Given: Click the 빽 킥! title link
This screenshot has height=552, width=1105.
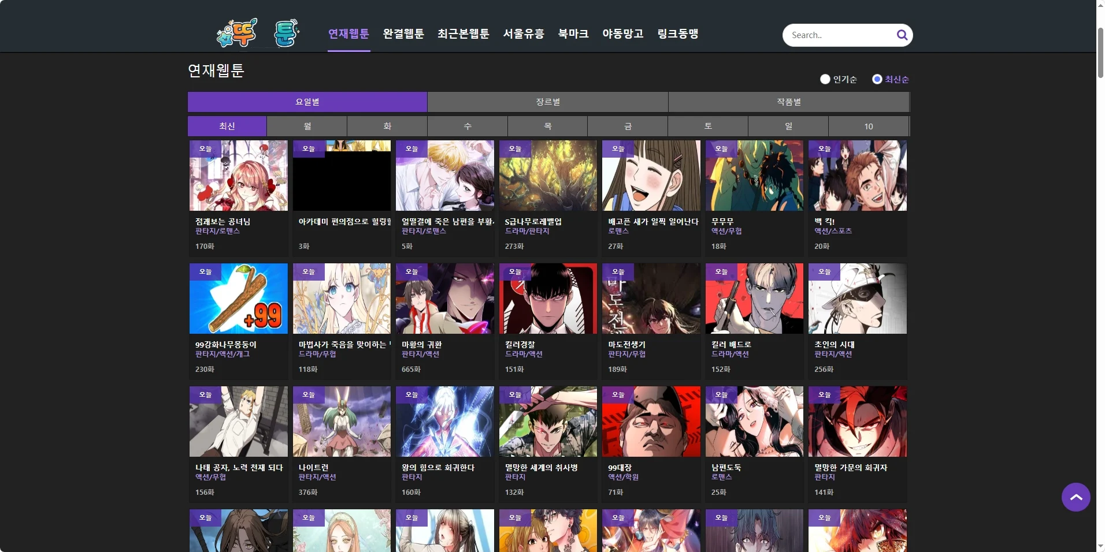Looking at the screenshot, I should tap(825, 221).
